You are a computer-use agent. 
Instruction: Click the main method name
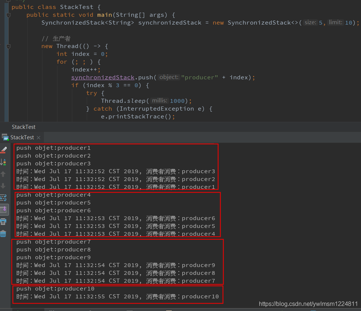point(105,15)
